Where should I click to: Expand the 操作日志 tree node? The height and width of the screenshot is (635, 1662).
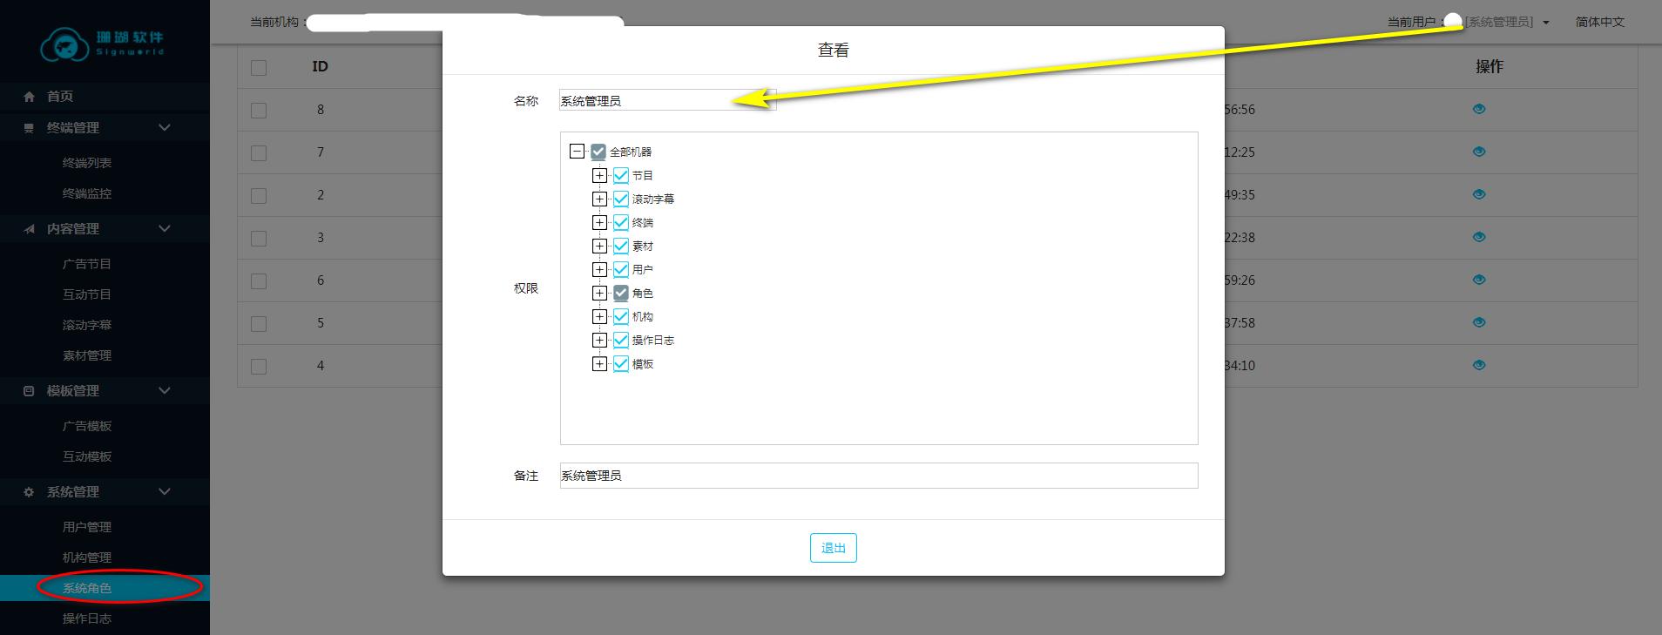(x=599, y=340)
